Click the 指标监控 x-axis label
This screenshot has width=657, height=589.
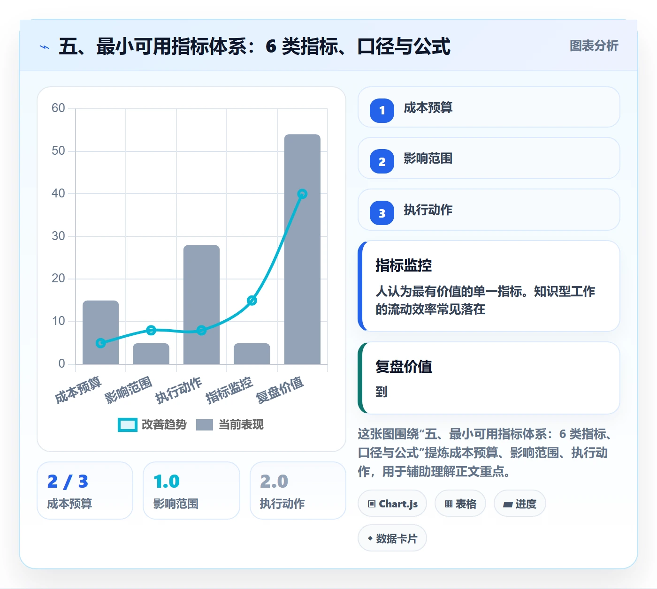(229, 390)
